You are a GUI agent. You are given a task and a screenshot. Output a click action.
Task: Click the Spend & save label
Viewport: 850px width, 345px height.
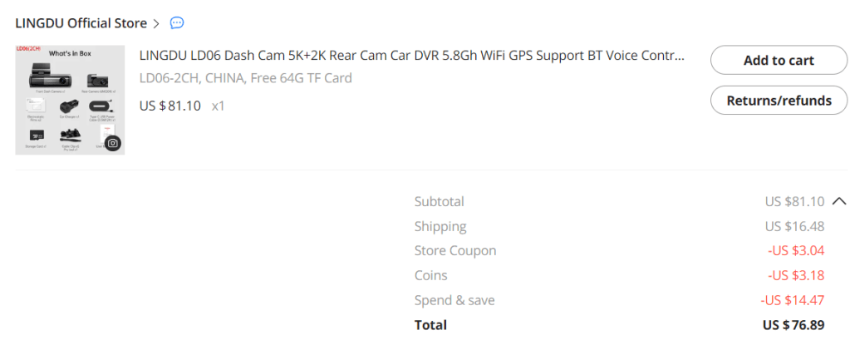click(454, 300)
